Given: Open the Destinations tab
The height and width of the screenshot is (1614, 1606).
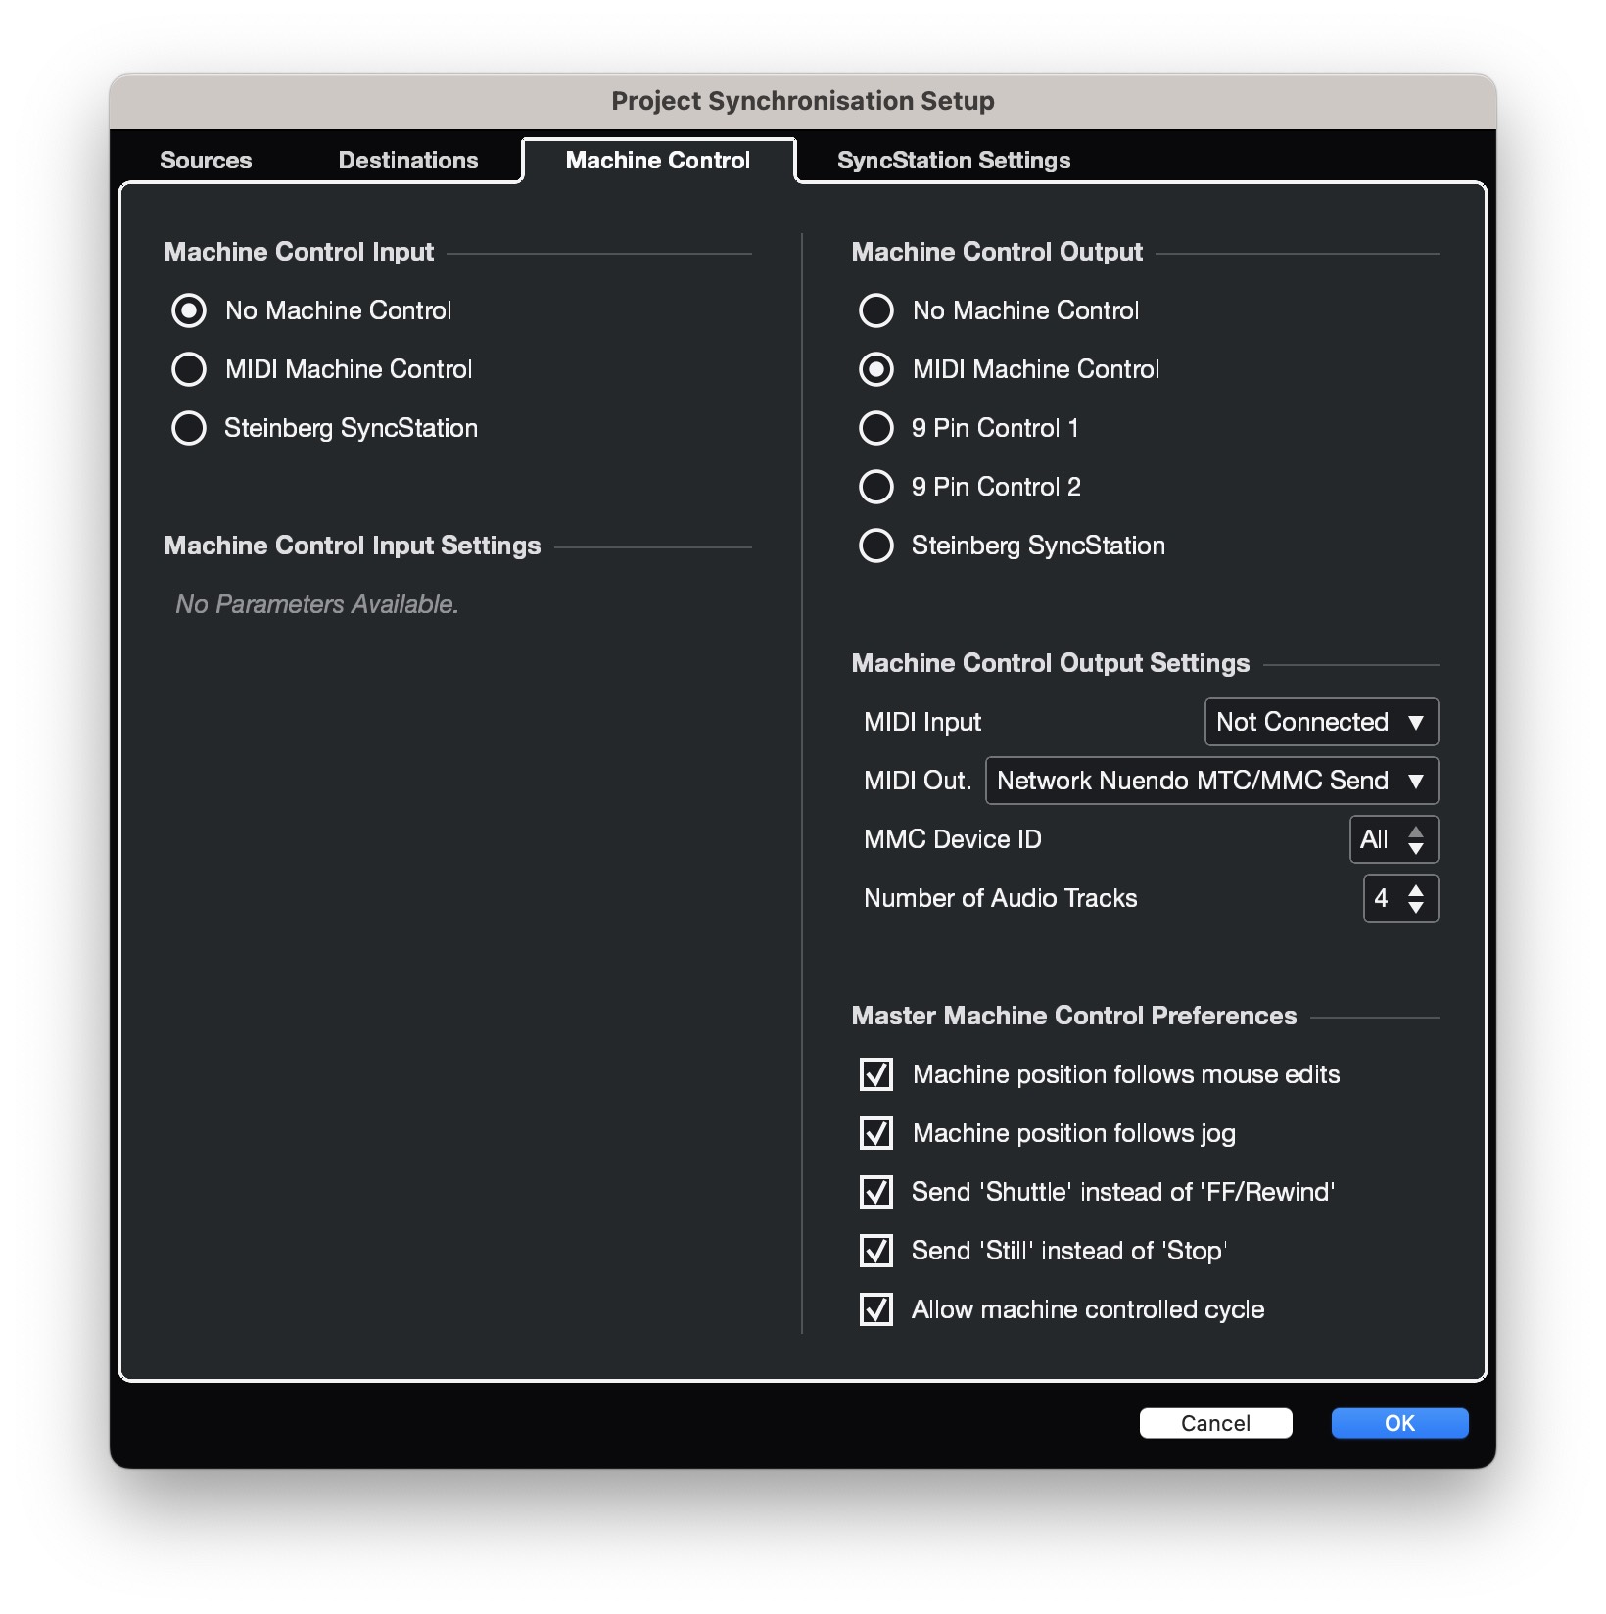Looking at the screenshot, I should click(408, 160).
